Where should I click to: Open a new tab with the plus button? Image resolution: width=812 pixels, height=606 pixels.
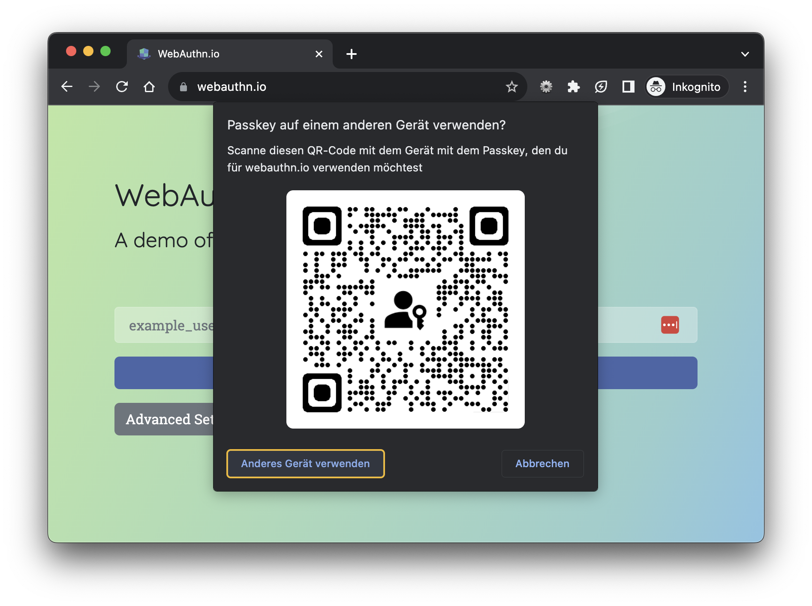(x=352, y=54)
